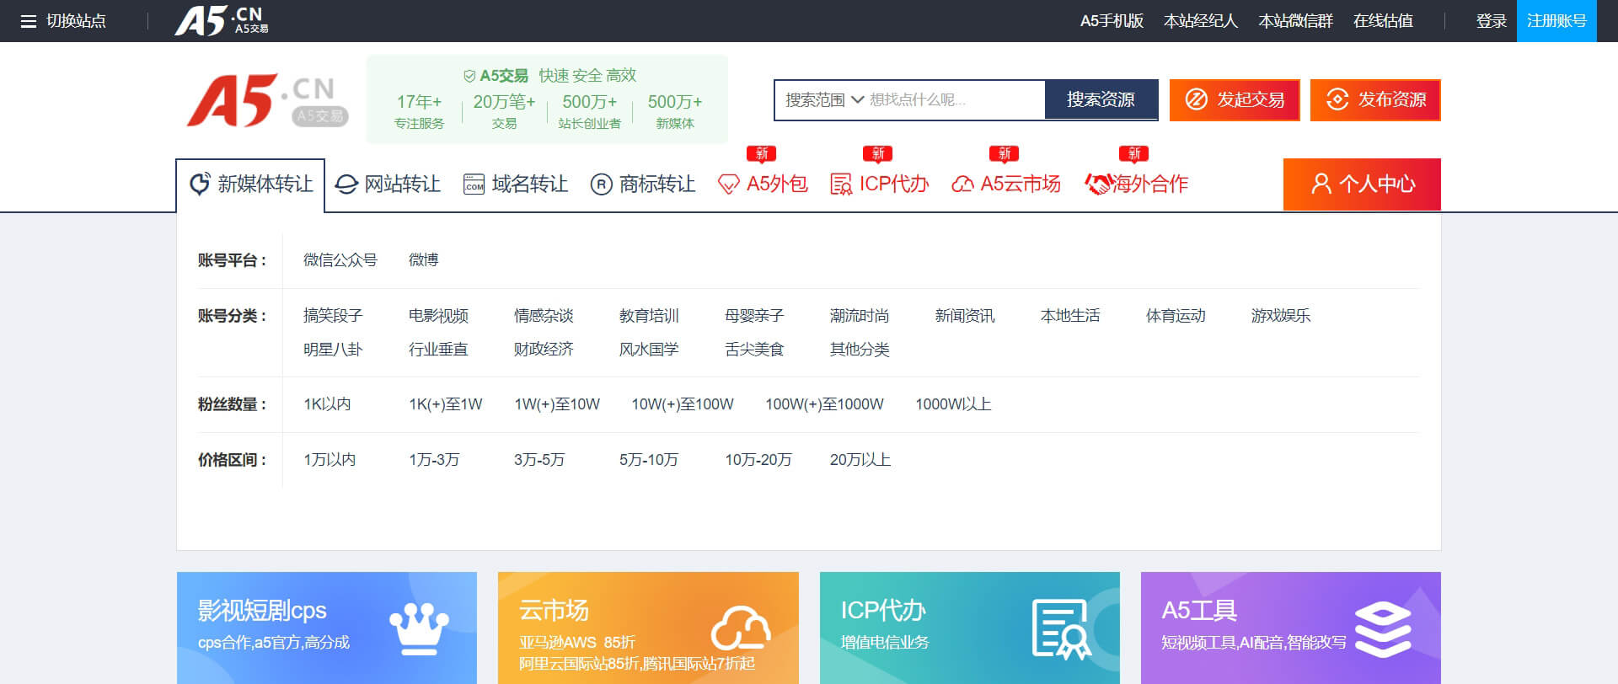
Task: Select 游戏娱乐 category
Action: tap(1281, 316)
